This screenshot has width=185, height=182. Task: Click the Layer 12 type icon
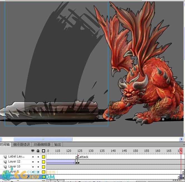[x=5, y=162]
